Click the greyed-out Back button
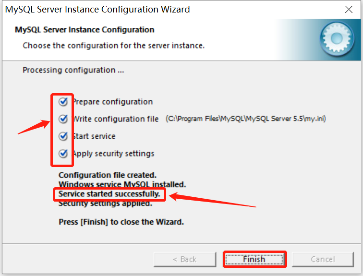 (184, 259)
